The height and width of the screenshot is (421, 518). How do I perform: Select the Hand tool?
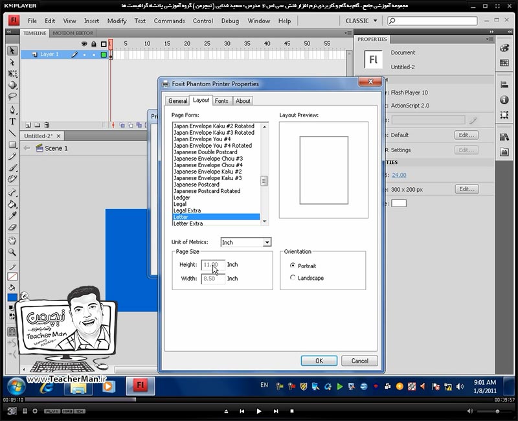click(12, 240)
